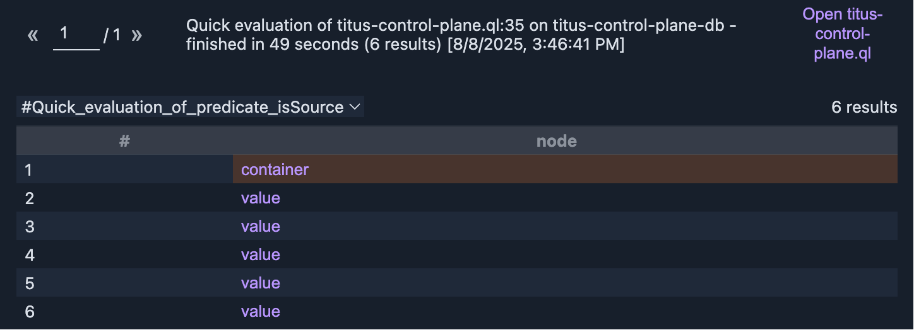
Task: Select row number 3 cell
Action: coord(29,226)
